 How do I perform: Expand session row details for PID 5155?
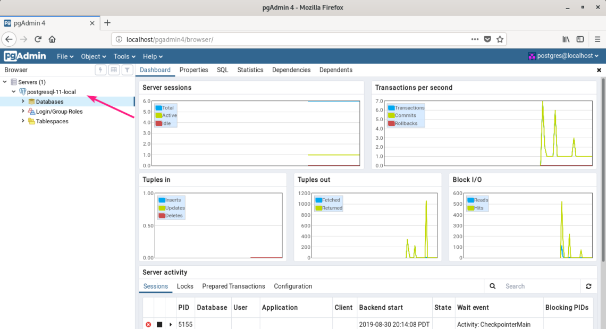(x=171, y=324)
